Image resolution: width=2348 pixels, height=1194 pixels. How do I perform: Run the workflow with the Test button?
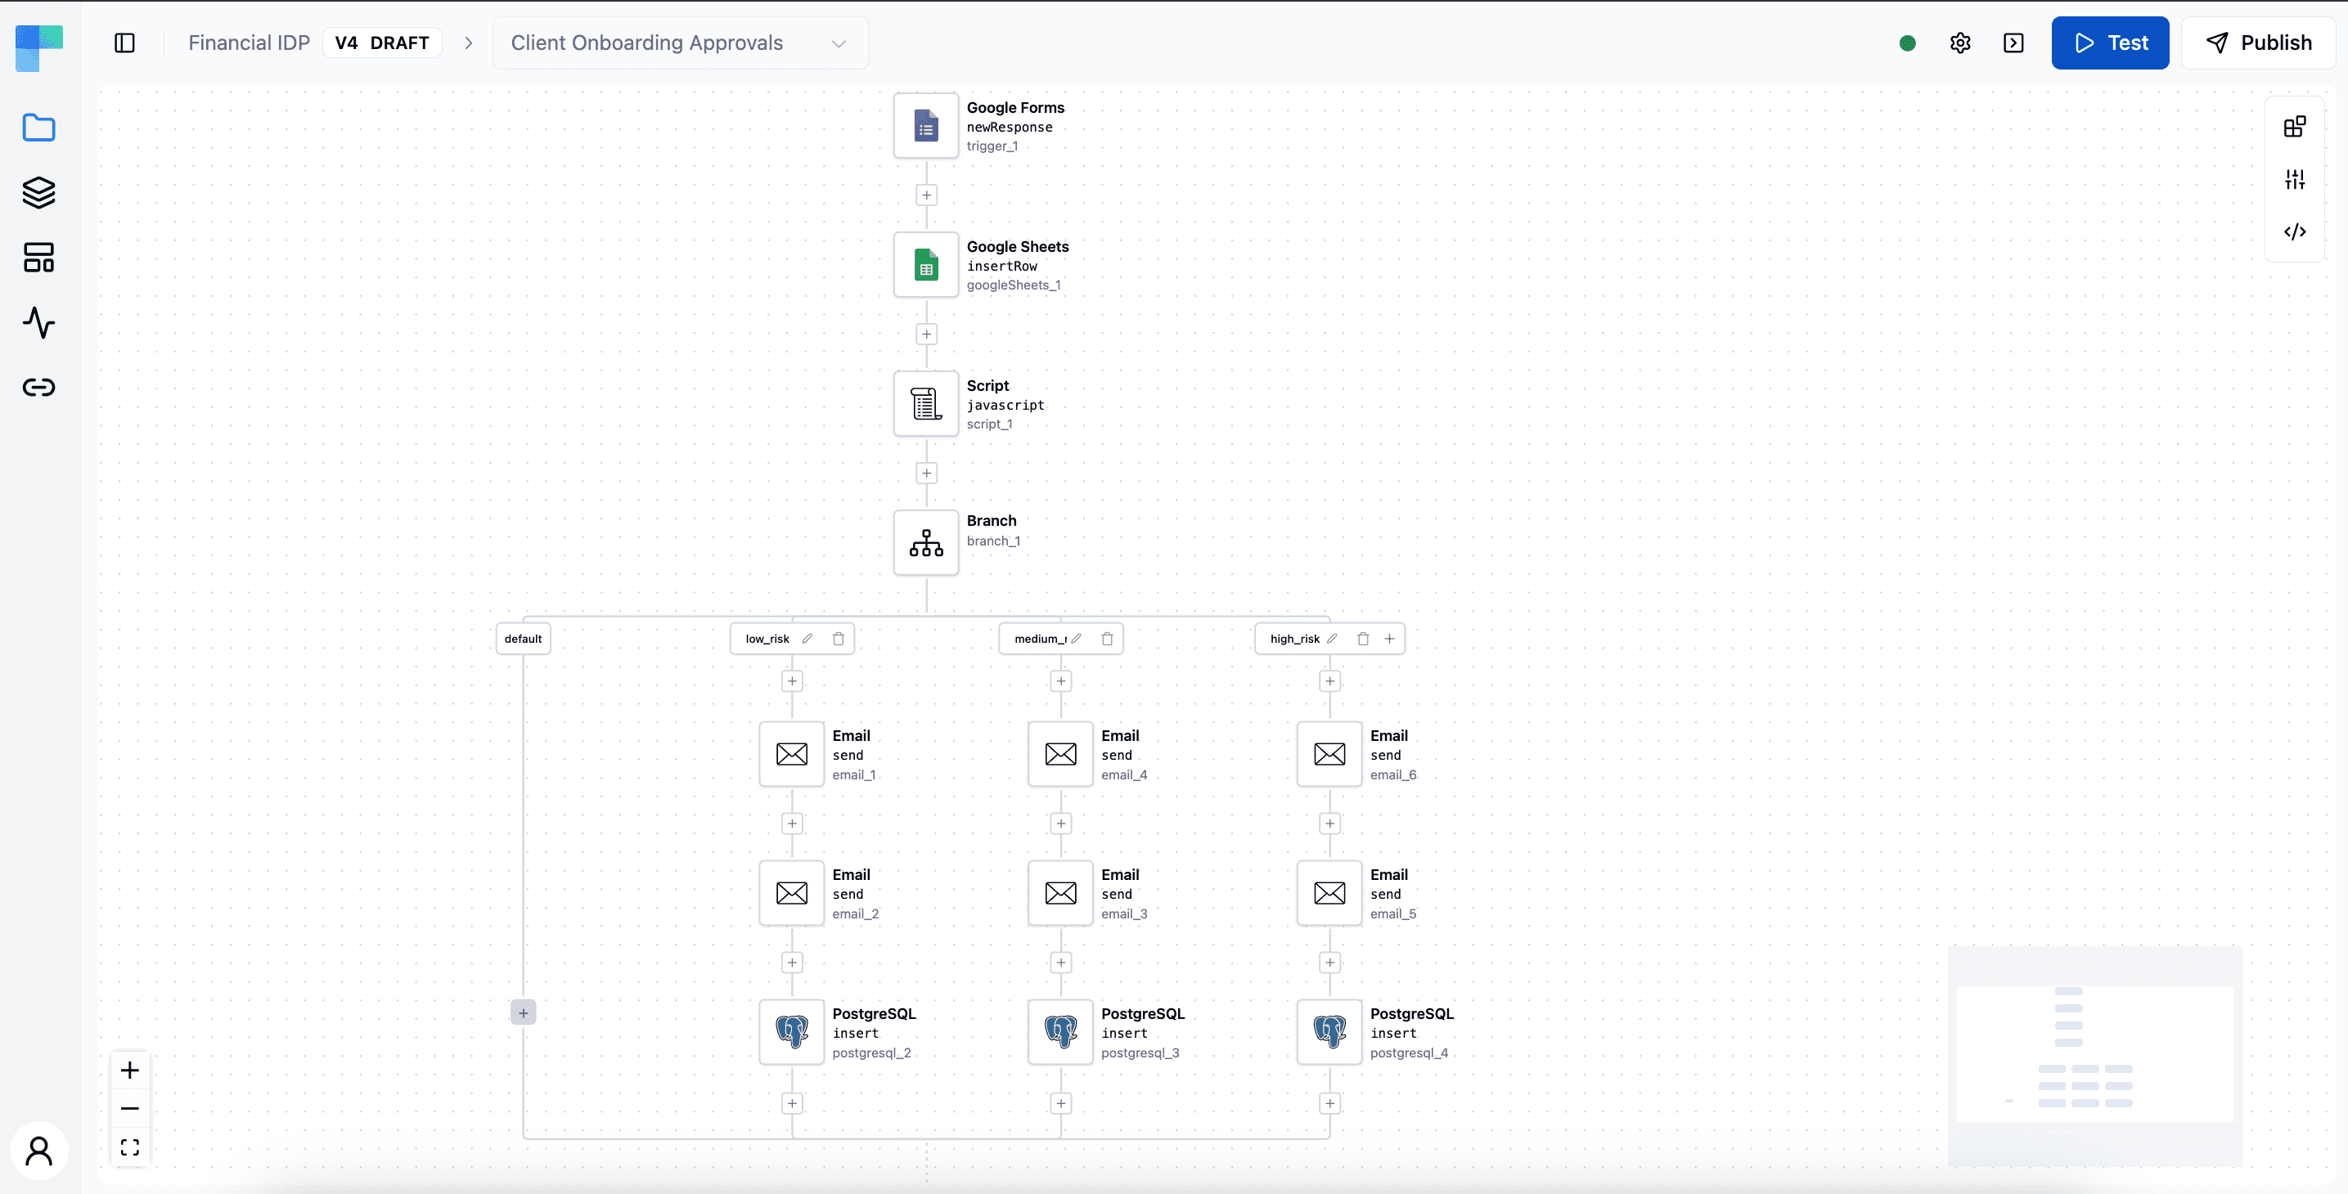[x=2110, y=43]
